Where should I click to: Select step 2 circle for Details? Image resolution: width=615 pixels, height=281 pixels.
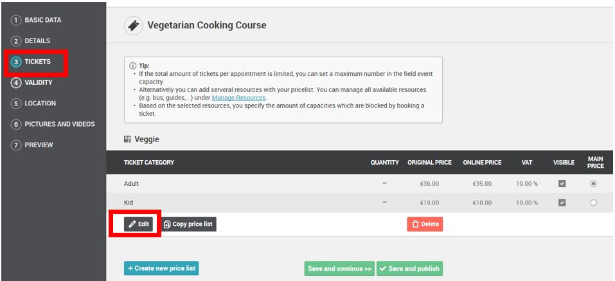coord(15,41)
